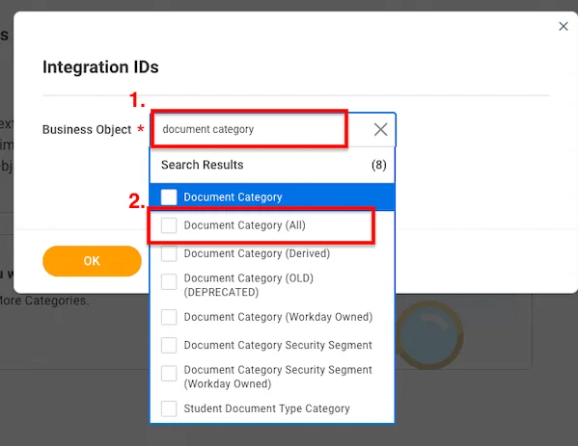Check the Document Category (Derived) checkbox
This screenshot has width=578, height=446.
(169, 253)
